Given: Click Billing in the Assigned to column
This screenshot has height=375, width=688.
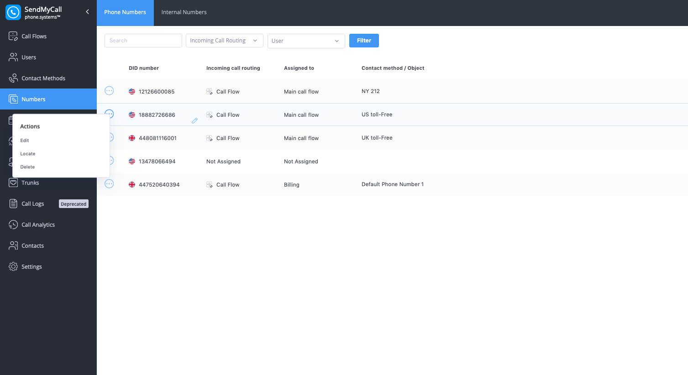Looking at the screenshot, I should point(292,185).
